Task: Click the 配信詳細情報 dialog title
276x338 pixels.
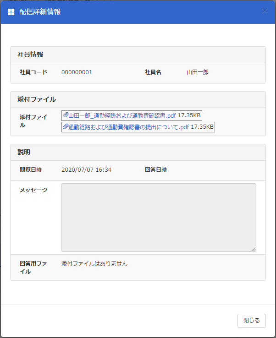Action: [x=40, y=11]
